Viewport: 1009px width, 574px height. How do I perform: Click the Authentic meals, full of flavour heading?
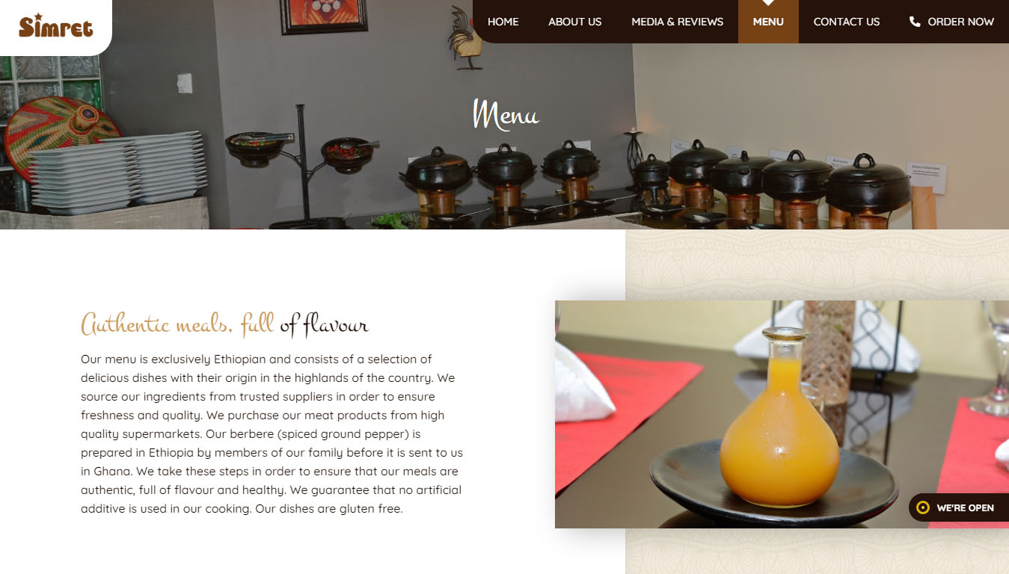click(224, 324)
